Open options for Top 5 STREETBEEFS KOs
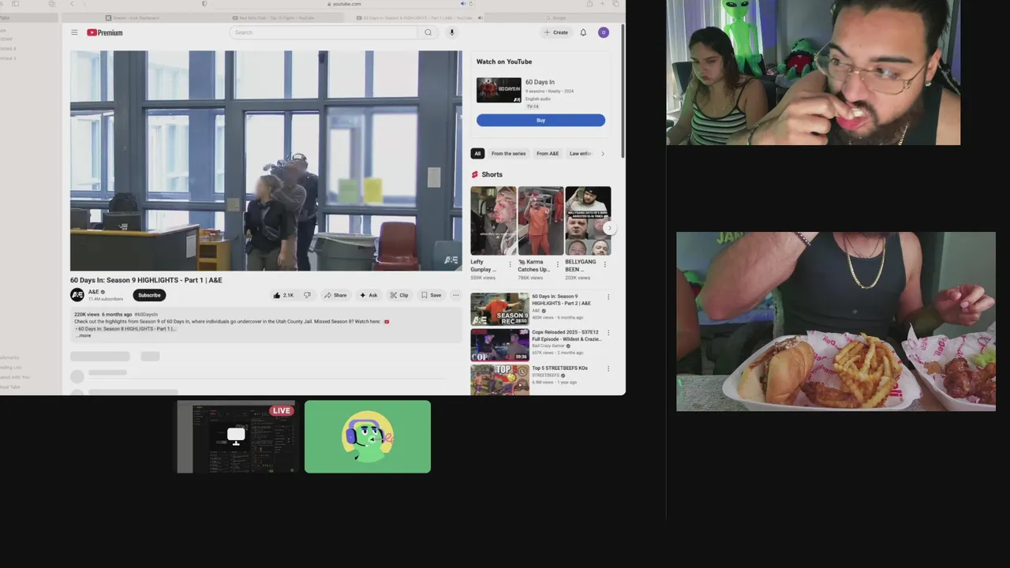 pyautogui.click(x=608, y=368)
